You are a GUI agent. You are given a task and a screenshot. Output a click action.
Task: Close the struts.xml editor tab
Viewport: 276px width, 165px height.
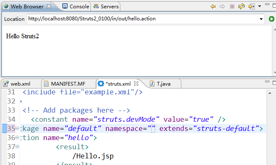(136, 84)
